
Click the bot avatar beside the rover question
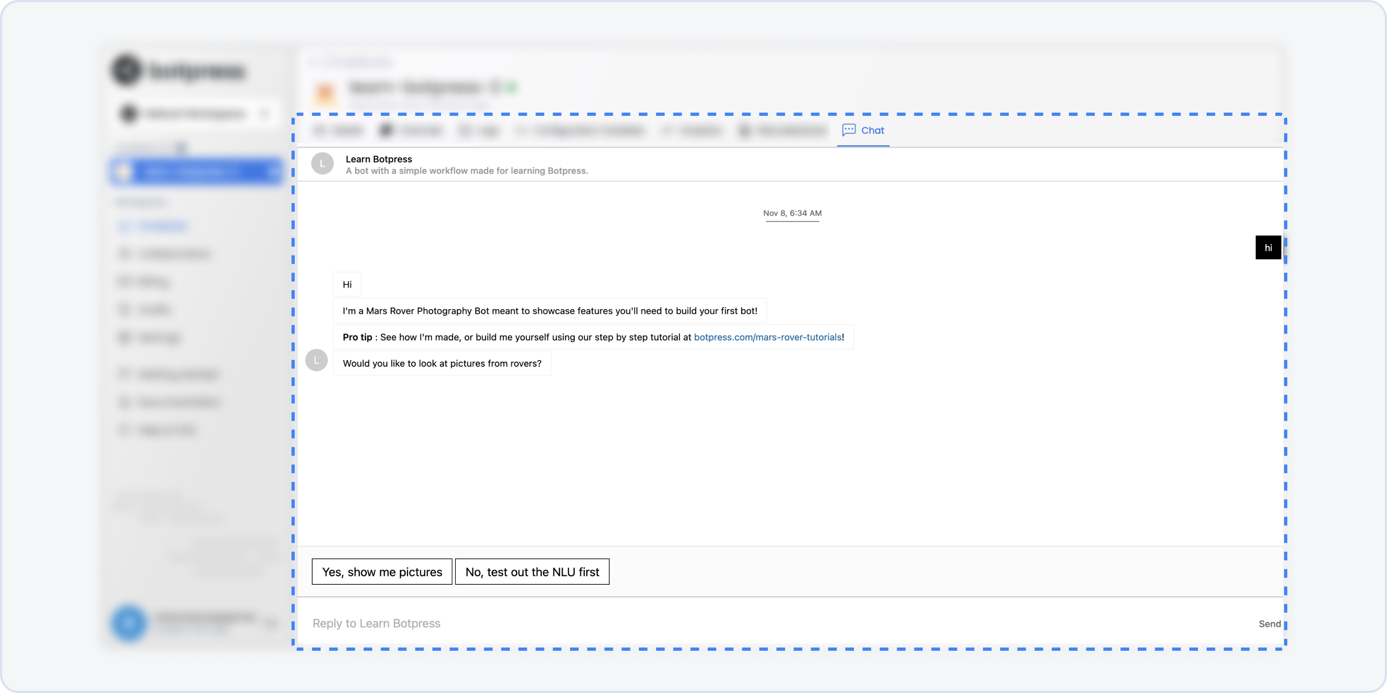pyautogui.click(x=316, y=360)
